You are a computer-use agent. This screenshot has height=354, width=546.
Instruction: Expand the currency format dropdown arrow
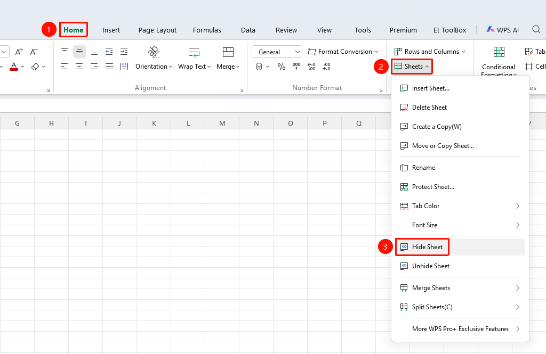click(268, 67)
